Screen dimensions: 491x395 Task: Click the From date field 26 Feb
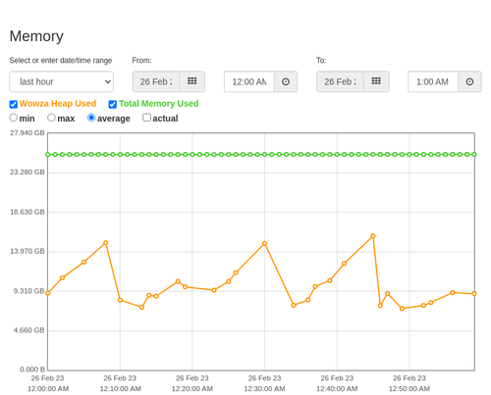[x=156, y=81]
